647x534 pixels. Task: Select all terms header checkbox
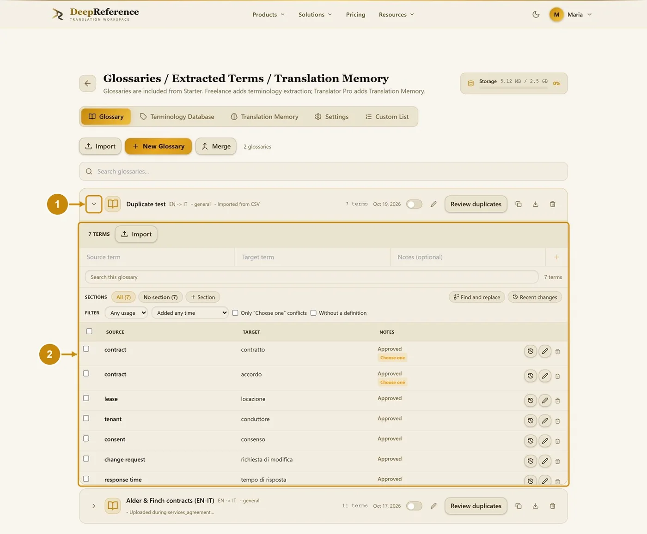click(x=89, y=331)
